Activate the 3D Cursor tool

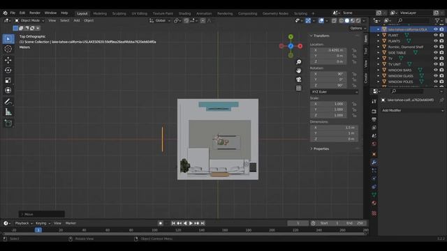click(8, 49)
